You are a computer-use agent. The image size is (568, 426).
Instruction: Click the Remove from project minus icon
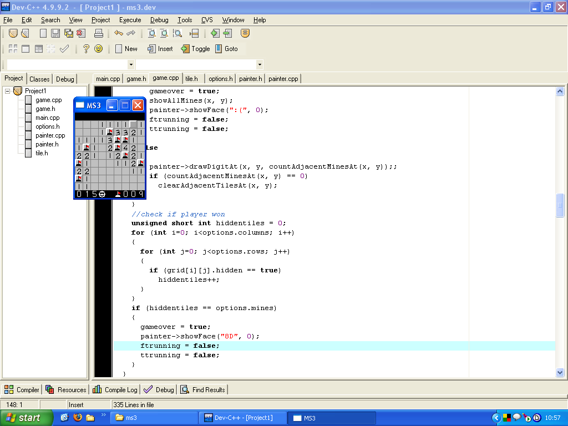point(227,33)
